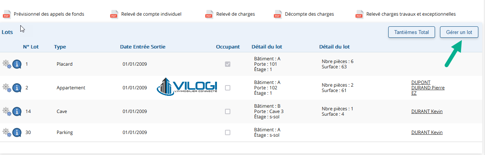Click PDF icon for Relevé de charges

click(209, 15)
